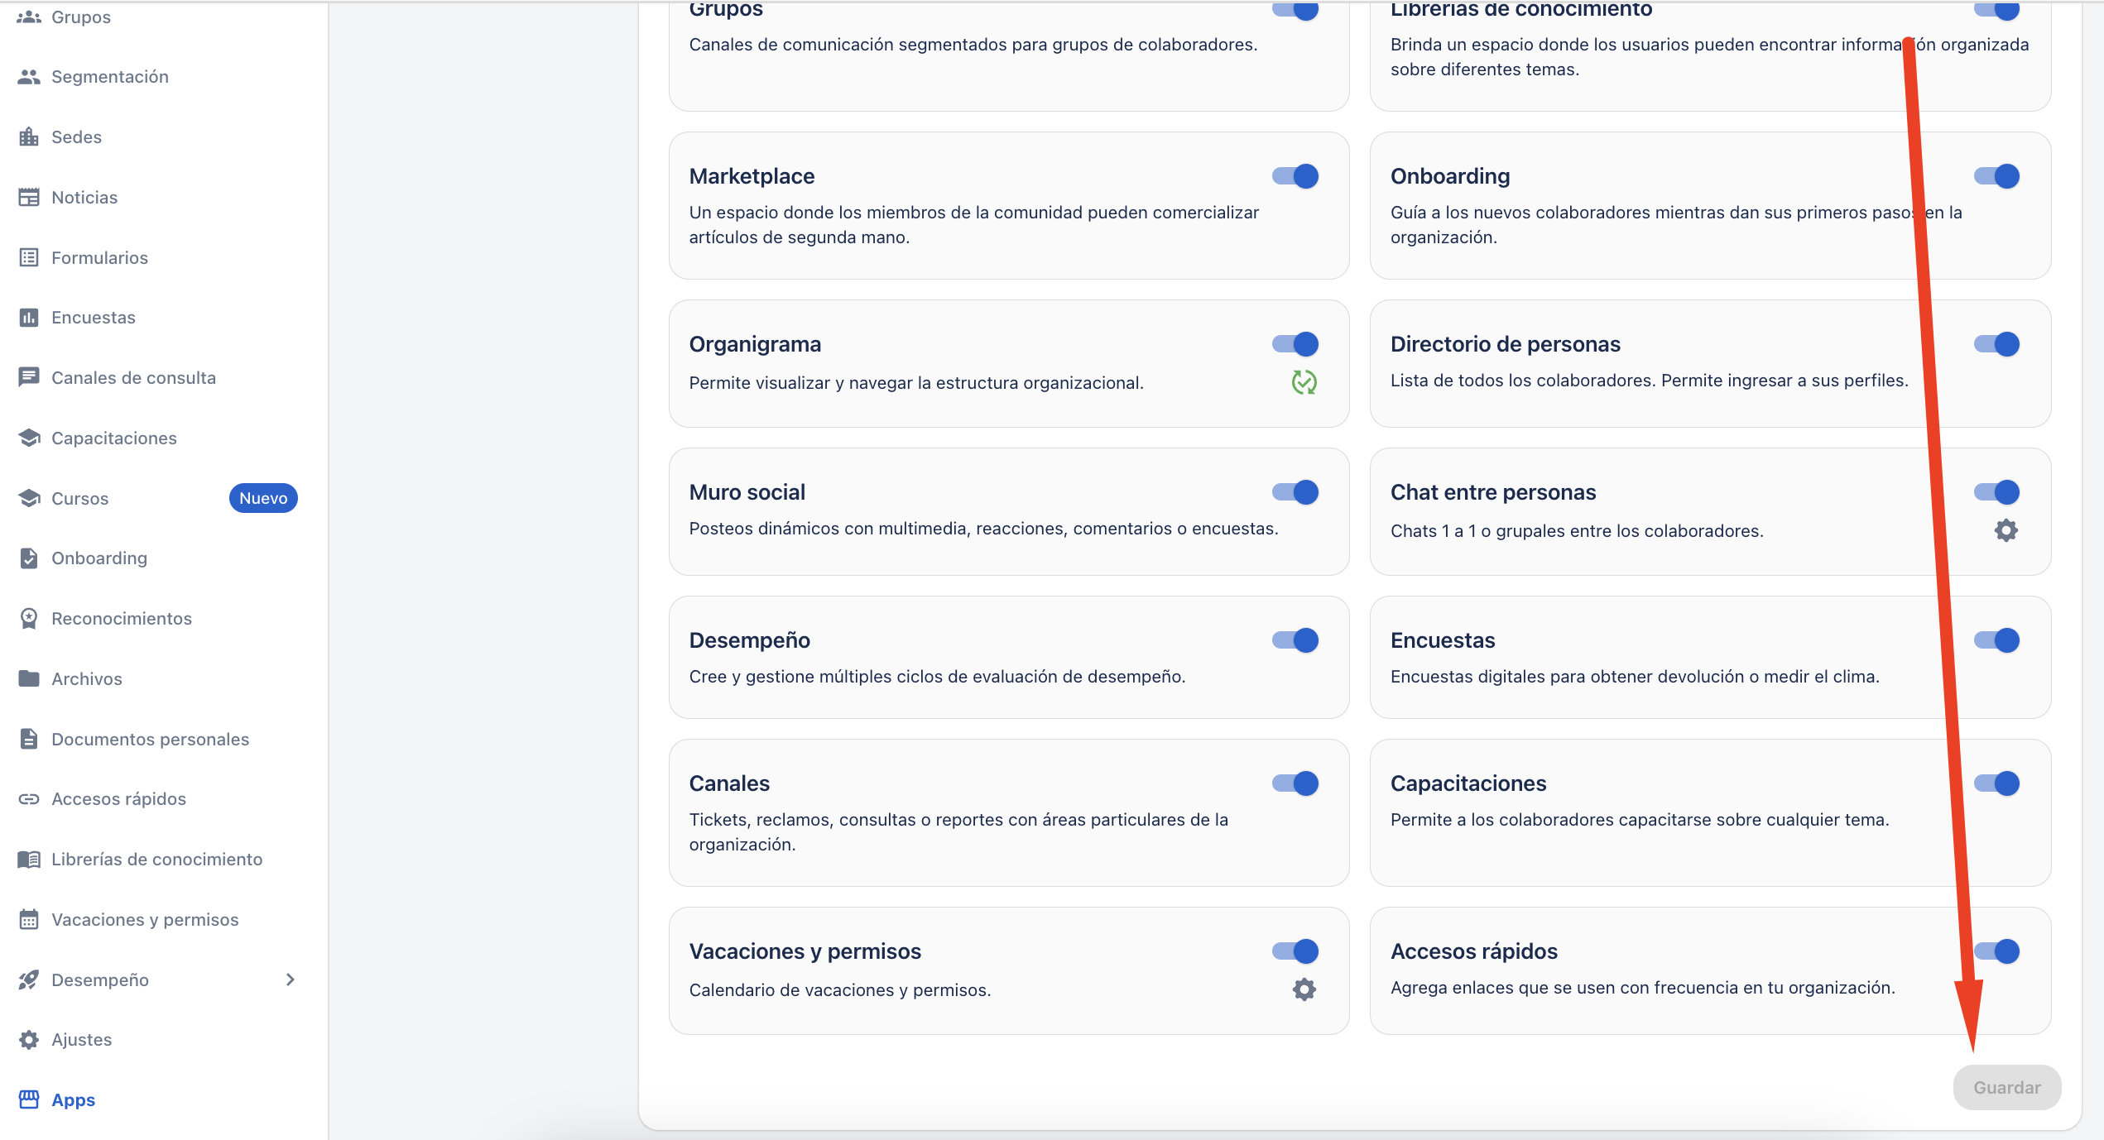The image size is (2104, 1140).
Task: Expand the Desempeño sidebar submenu chevron
Action: (290, 980)
